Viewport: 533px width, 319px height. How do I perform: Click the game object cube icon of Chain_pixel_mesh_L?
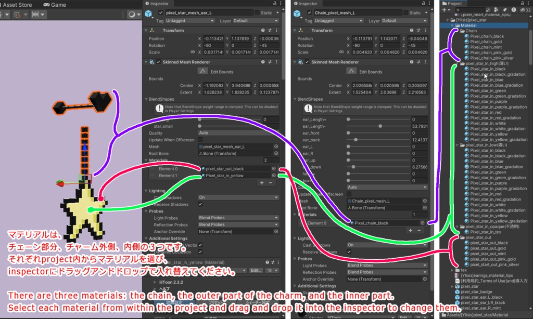tap(297, 14)
